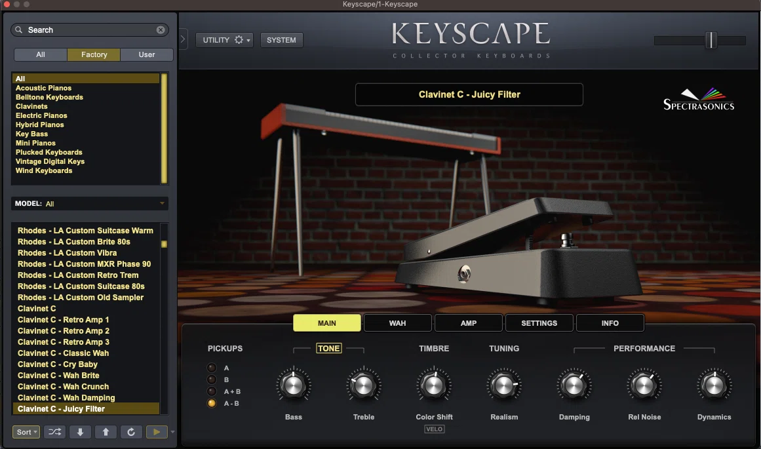Click the category list yellow scrollbar
The height and width of the screenshot is (449, 761).
164,128
